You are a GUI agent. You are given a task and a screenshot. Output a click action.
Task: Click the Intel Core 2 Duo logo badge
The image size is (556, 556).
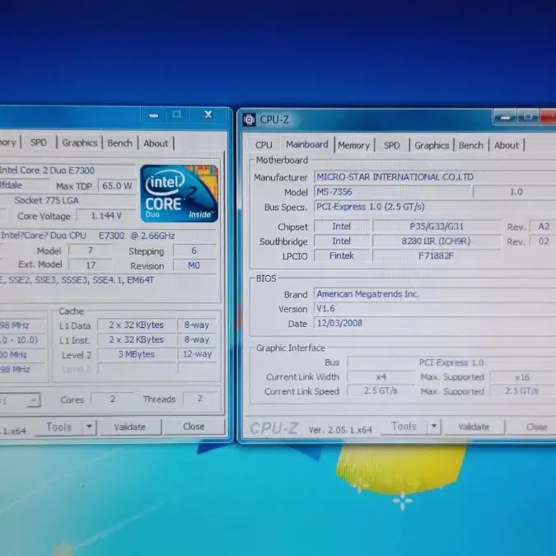(x=179, y=194)
